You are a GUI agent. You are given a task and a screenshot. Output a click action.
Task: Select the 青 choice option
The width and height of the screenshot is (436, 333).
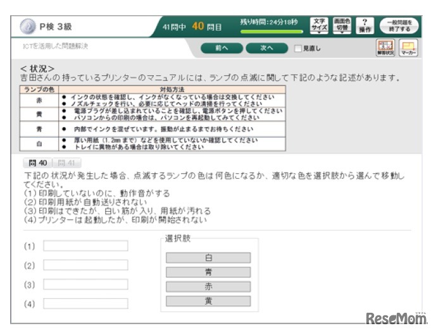(208, 272)
